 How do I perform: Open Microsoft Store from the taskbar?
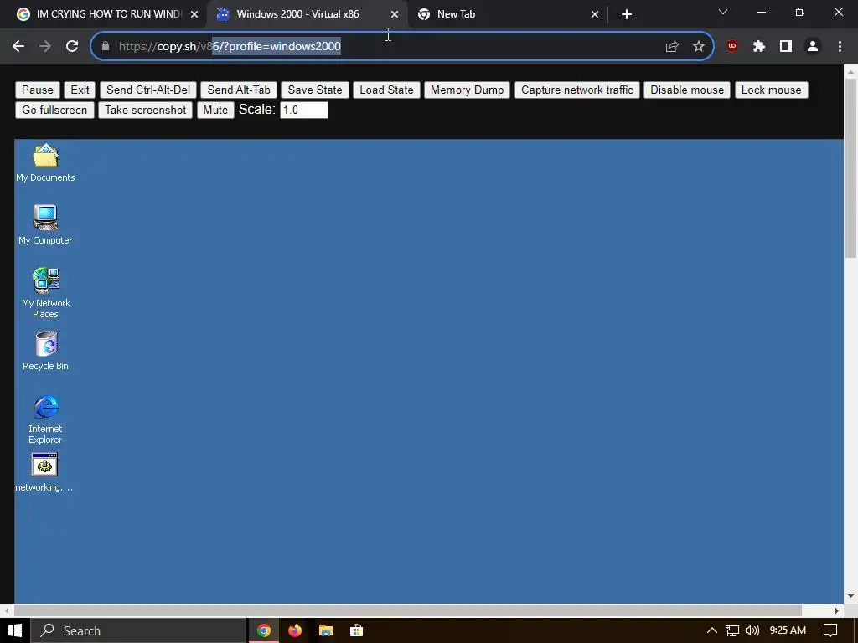pos(356,630)
